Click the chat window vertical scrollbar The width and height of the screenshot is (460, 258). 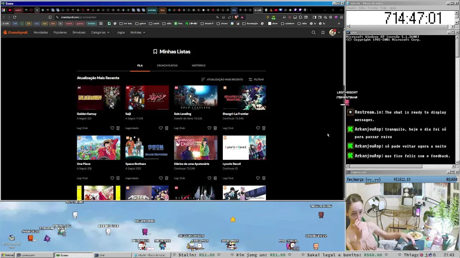(457, 99)
